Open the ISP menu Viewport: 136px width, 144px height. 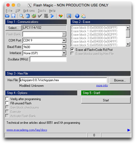[x=18, y=11]
